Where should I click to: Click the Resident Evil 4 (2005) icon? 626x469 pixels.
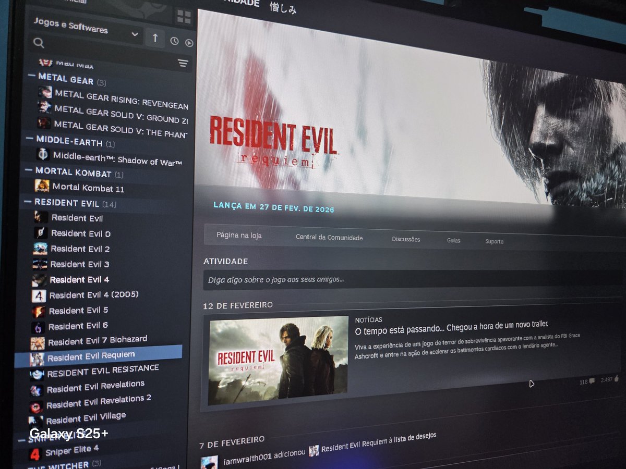pyautogui.click(x=39, y=296)
